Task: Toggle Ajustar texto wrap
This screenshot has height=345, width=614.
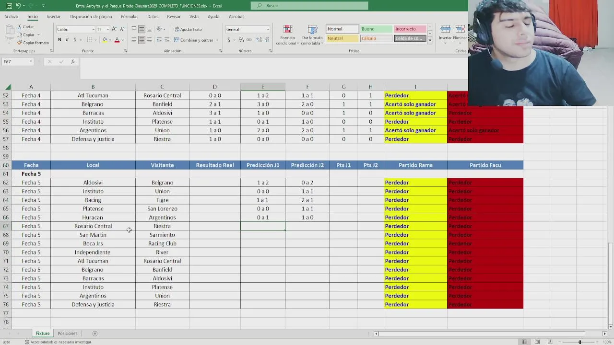Action: coord(188,29)
